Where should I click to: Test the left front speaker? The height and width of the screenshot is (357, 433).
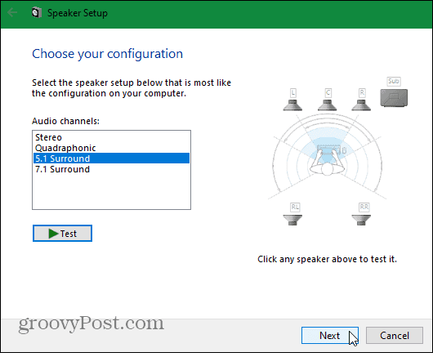pyautogui.click(x=292, y=105)
